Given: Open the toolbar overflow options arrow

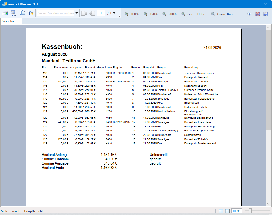Looking at the screenshot, I should [119, 16].
